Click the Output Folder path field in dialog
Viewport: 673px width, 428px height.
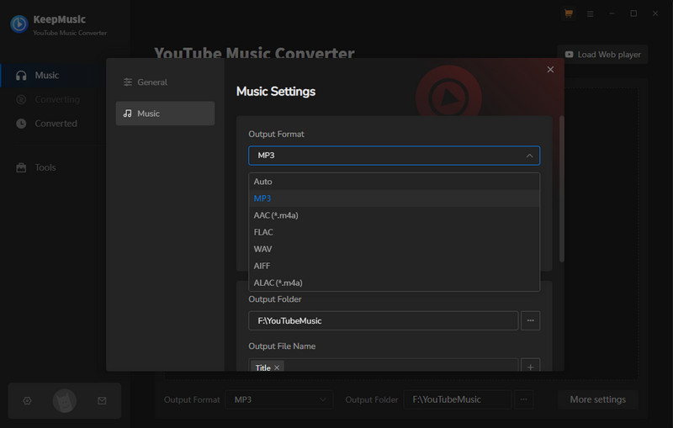pyautogui.click(x=384, y=320)
